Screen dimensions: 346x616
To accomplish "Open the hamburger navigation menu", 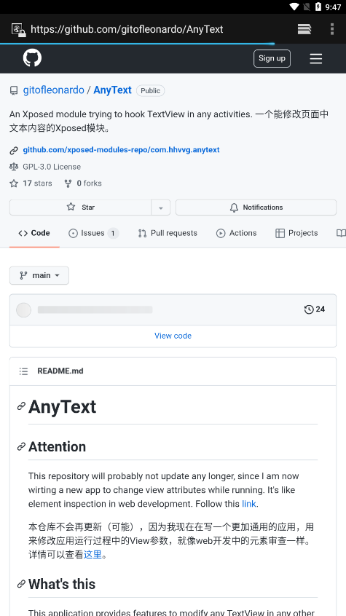I will pos(315,58).
